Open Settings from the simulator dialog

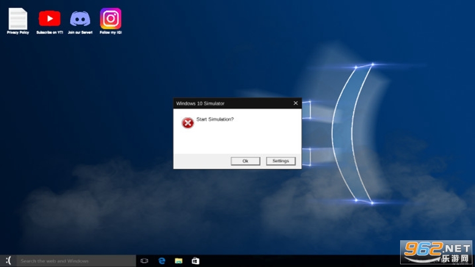280,161
